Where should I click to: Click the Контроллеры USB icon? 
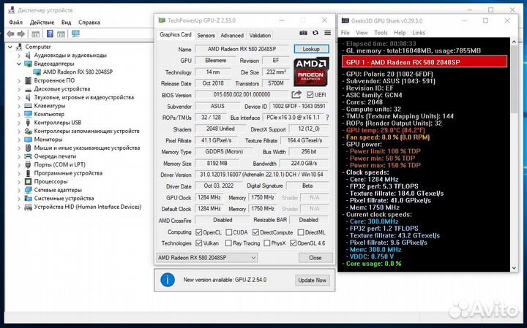pyautogui.click(x=29, y=123)
